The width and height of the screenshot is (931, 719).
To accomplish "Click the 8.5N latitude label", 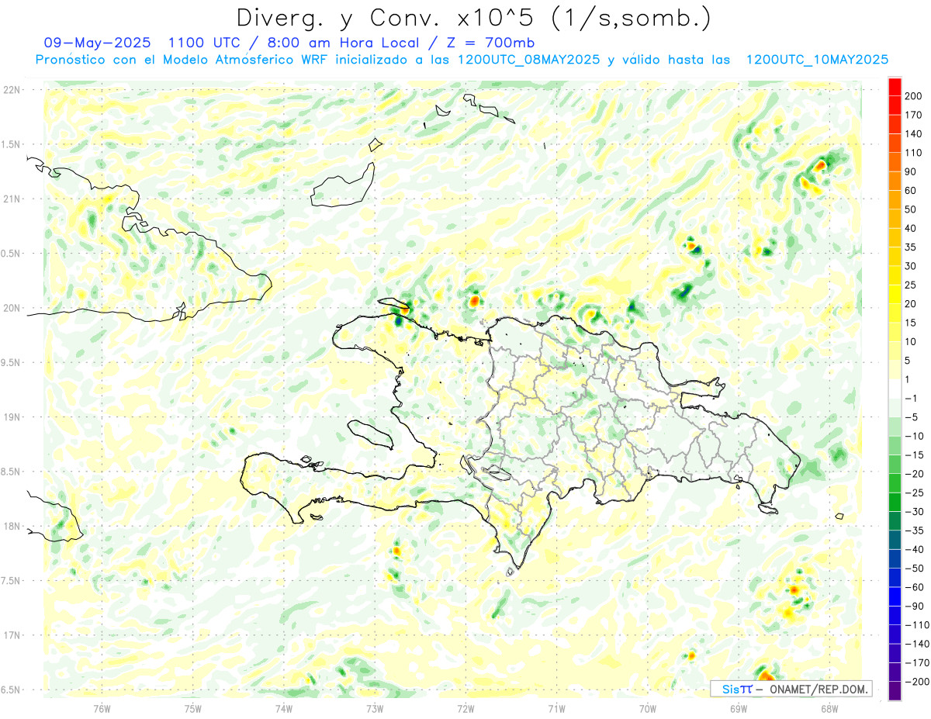I will pyautogui.click(x=12, y=472).
